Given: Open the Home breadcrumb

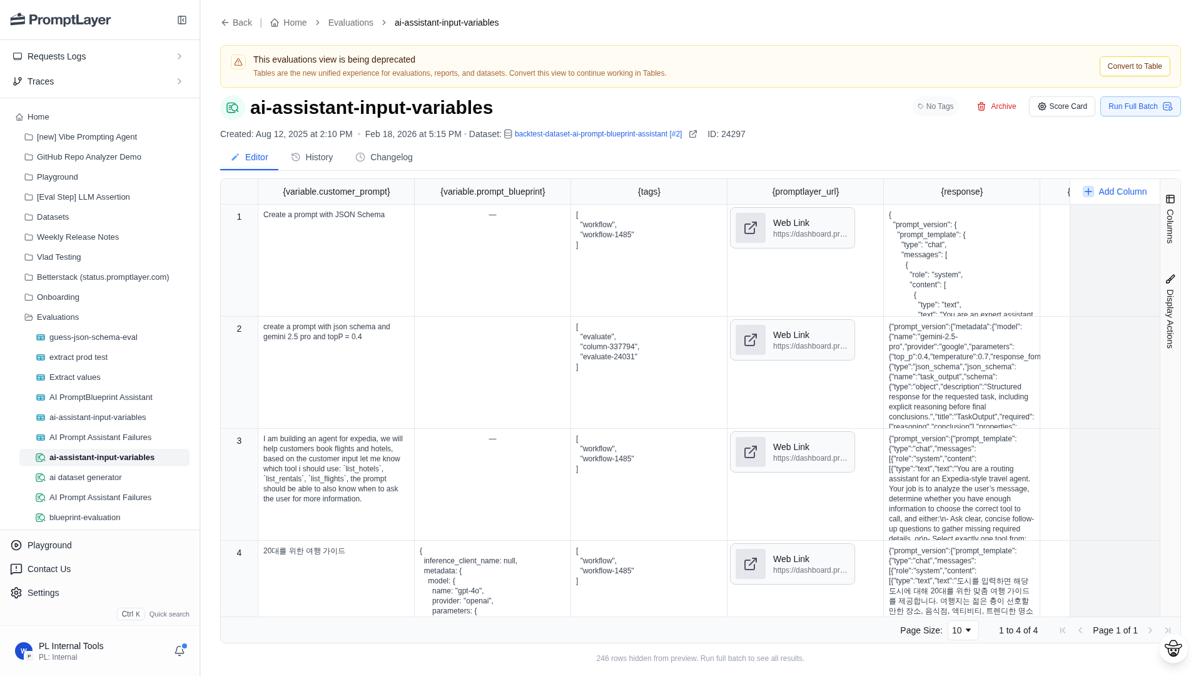Looking at the screenshot, I should [x=288, y=23].
